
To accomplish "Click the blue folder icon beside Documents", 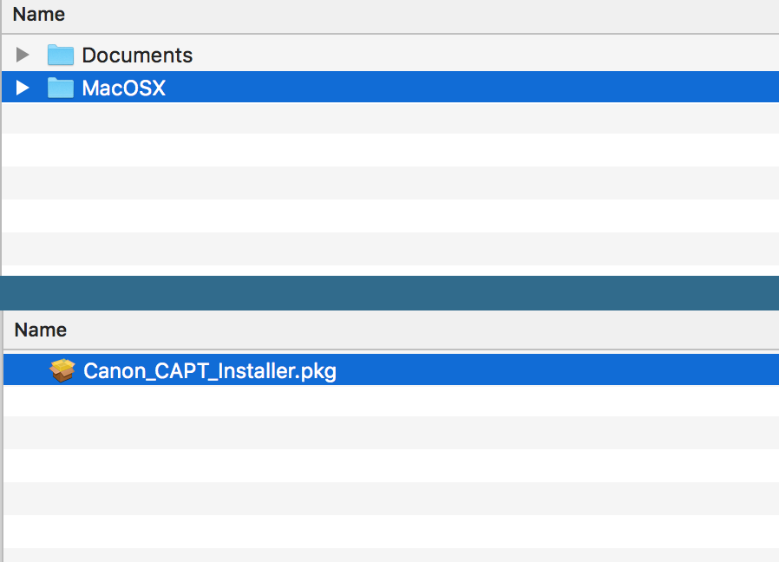I will [61, 55].
